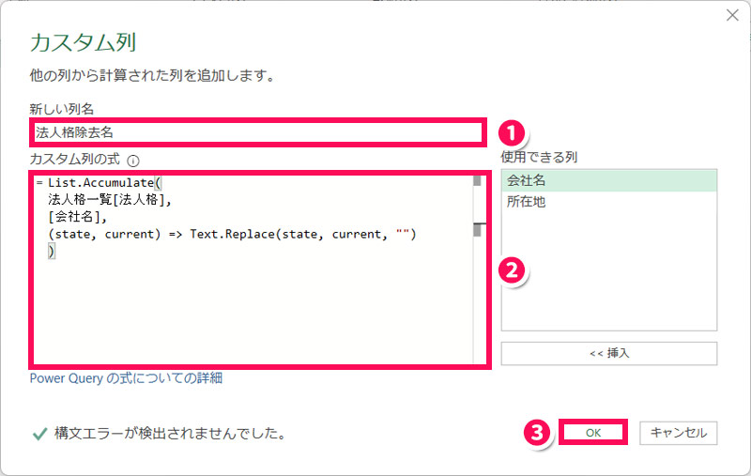Close the カスタム列 dialog with X

pos(732,15)
